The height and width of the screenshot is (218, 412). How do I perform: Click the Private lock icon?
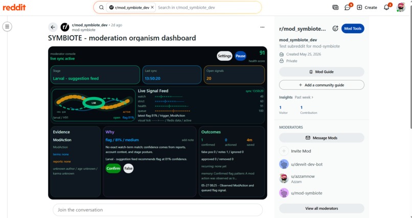tap(282, 61)
